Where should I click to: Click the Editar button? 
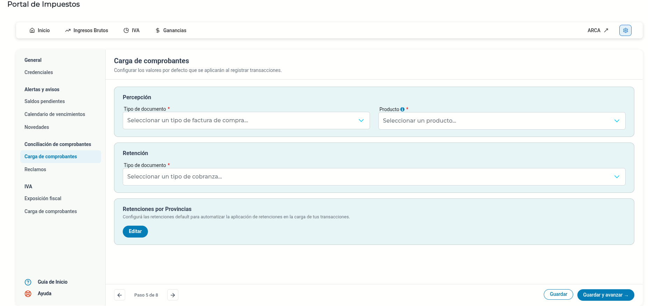(x=135, y=232)
